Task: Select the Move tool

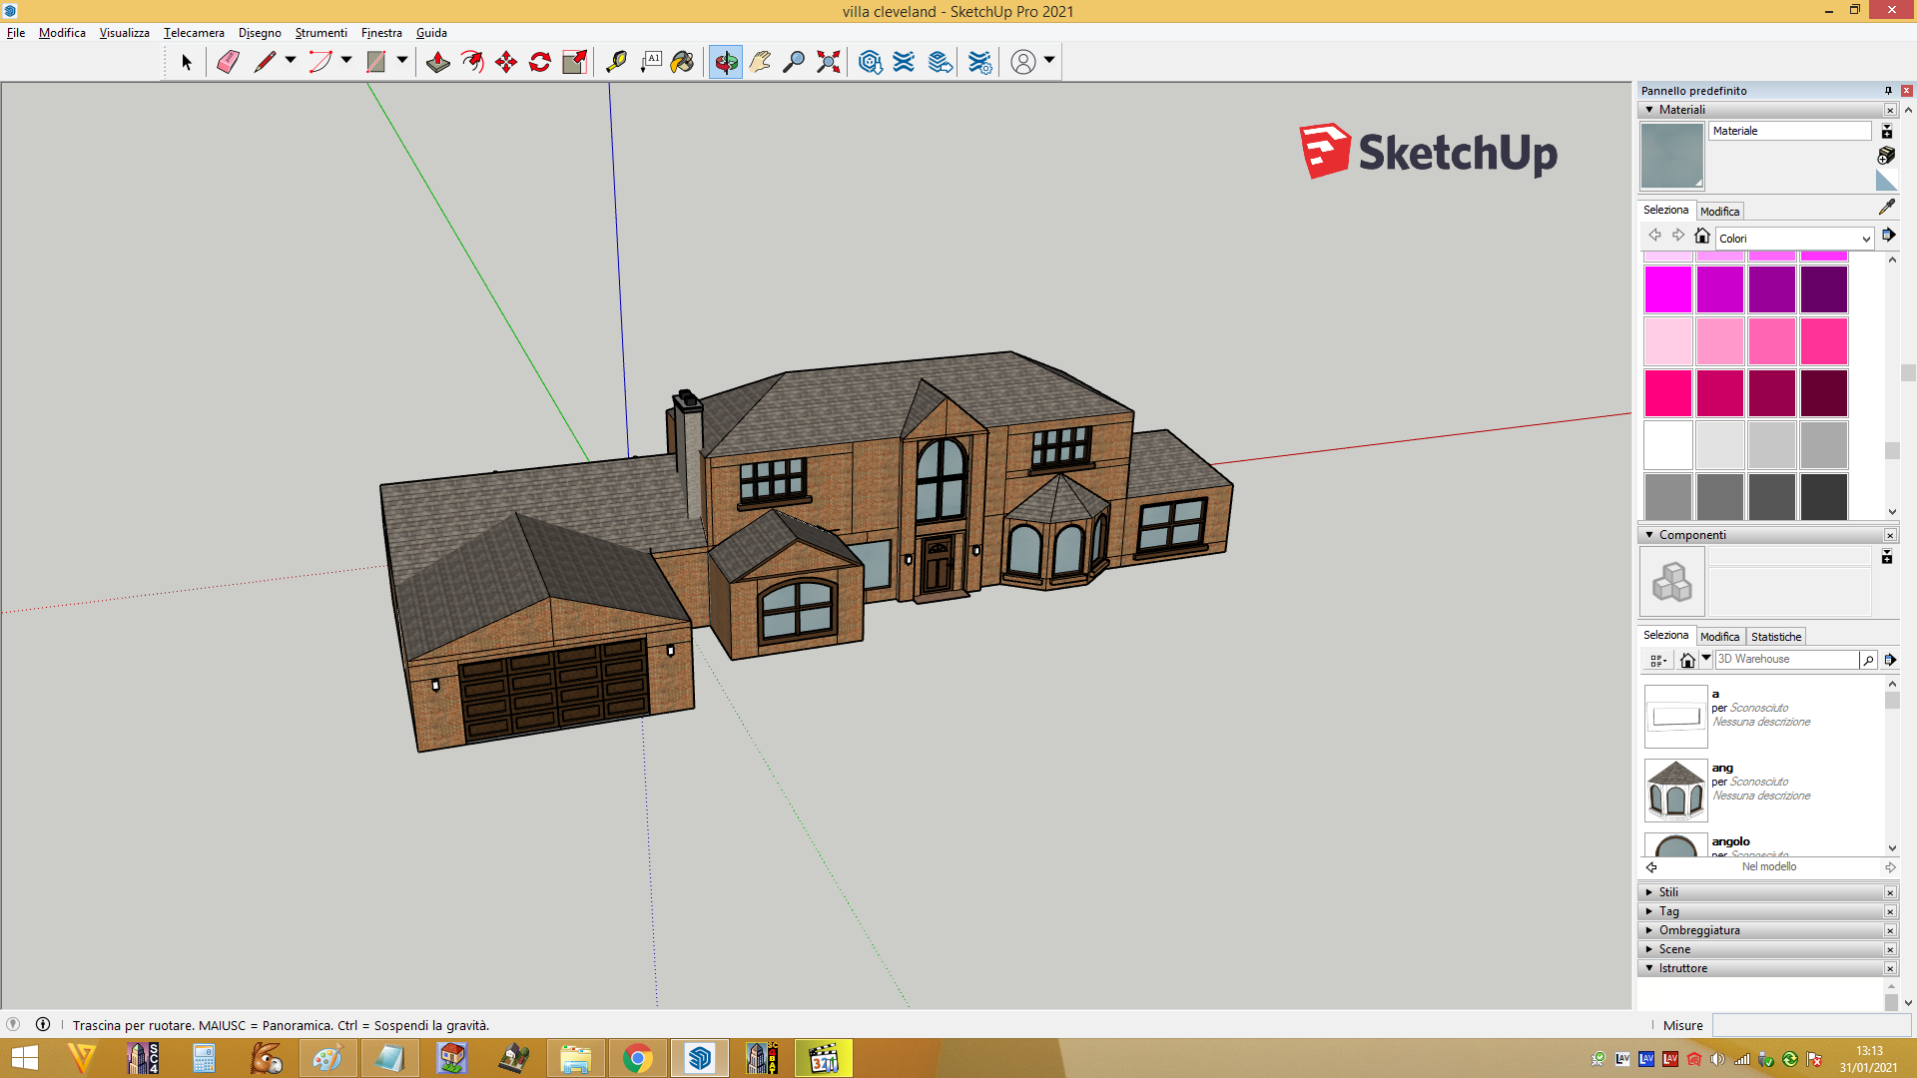Action: coord(506,62)
